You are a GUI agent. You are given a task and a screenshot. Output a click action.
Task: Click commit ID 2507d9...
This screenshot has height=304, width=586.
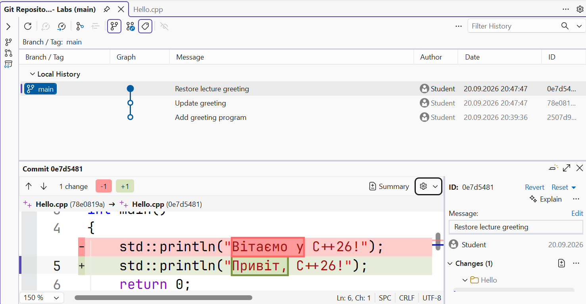click(x=561, y=117)
